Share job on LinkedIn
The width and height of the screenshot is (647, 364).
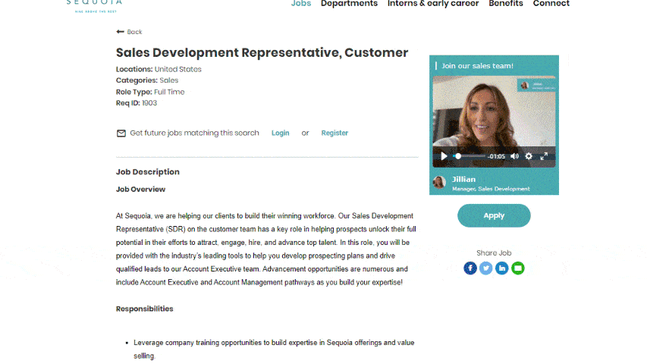[x=502, y=268]
